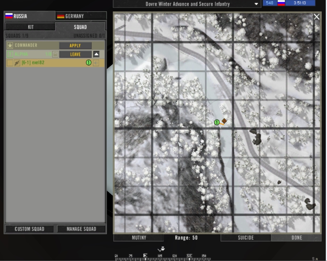The image size is (327, 261).
Task: Click the green squad leader badge for exel82
Action: (89, 62)
